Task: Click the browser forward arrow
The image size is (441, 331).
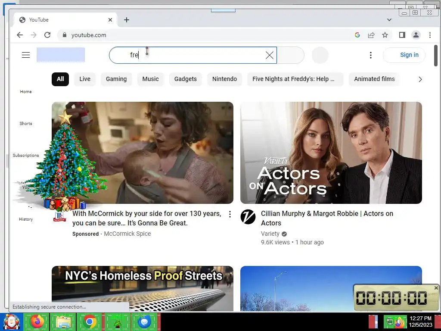Action: click(34, 35)
